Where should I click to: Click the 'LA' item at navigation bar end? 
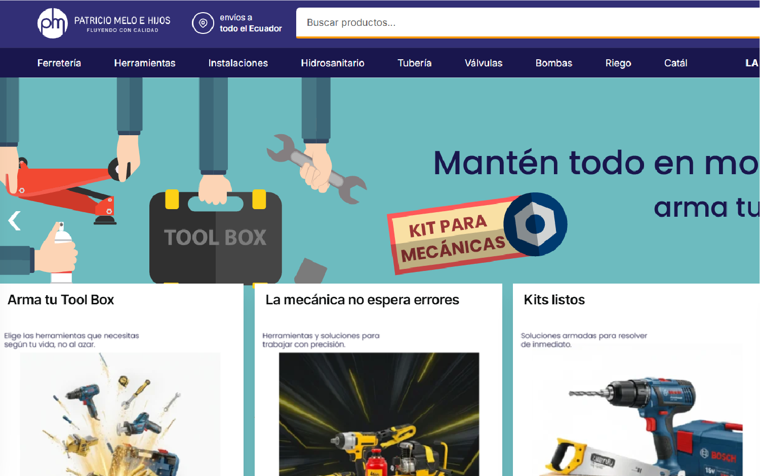tap(751, 63)
